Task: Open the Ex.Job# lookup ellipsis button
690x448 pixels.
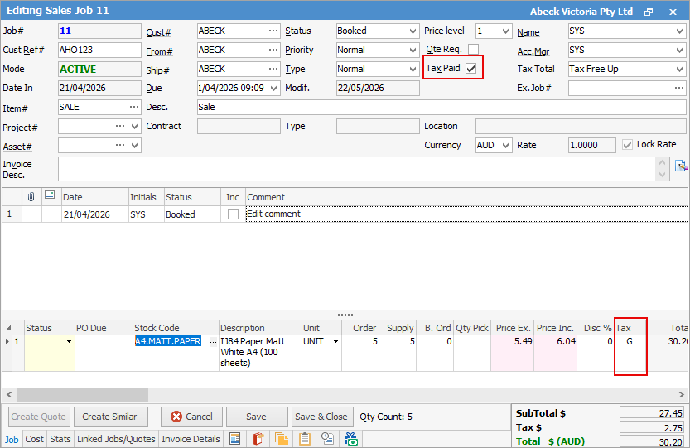Action: coord(679,88)
